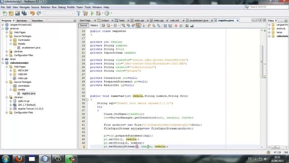
Task: Click the NetBeans cube icon in taskbar
Action: click(45, 159)
